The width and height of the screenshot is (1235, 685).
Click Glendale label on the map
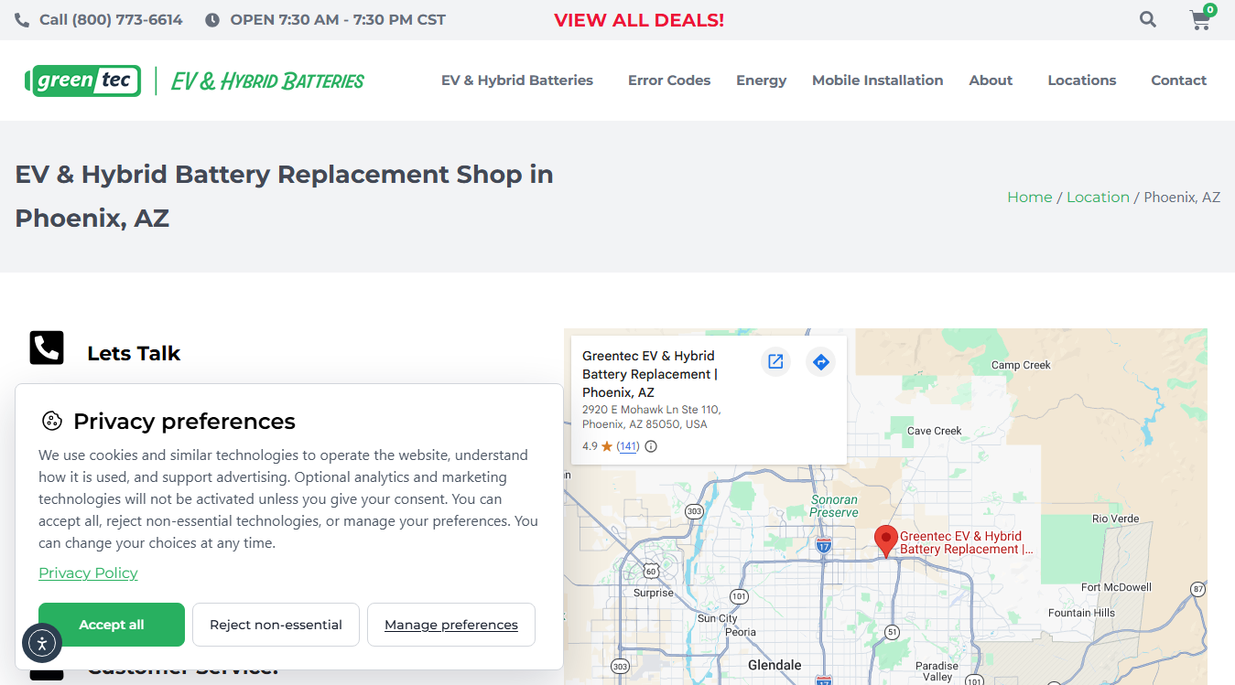pyautogui.click(x=775, y=665)
